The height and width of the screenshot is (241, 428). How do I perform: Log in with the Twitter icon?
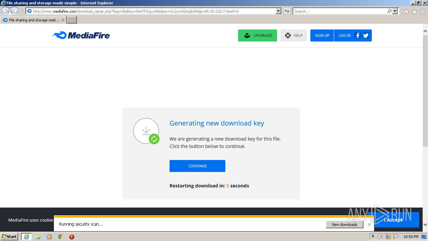pos(365,35)
